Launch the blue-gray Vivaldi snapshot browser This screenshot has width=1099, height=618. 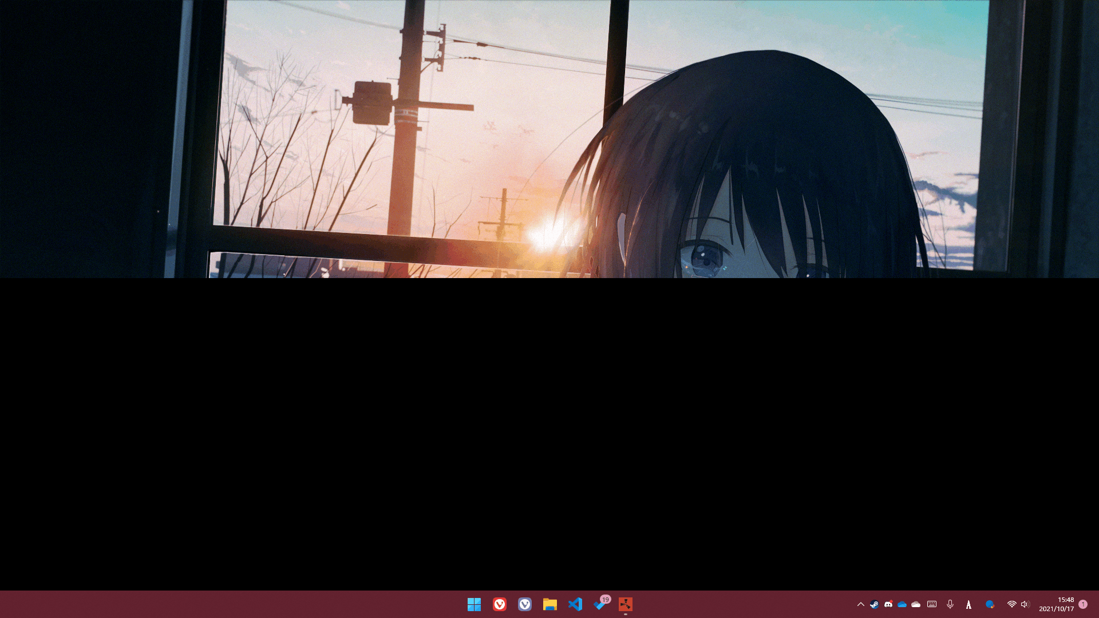click(525, 604)
